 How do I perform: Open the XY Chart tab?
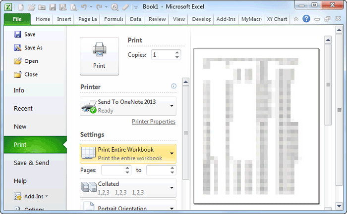click(x=277, y=19)
